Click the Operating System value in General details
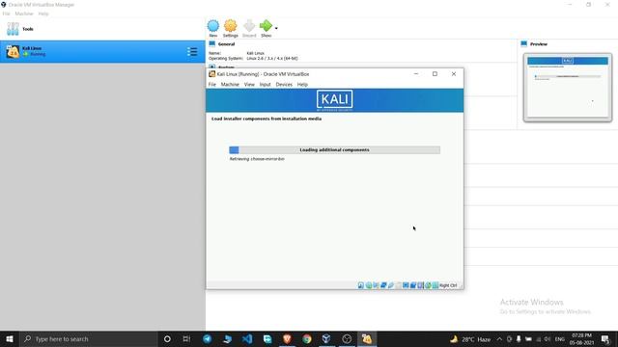618x347 pixels. [x=272, y=58]
